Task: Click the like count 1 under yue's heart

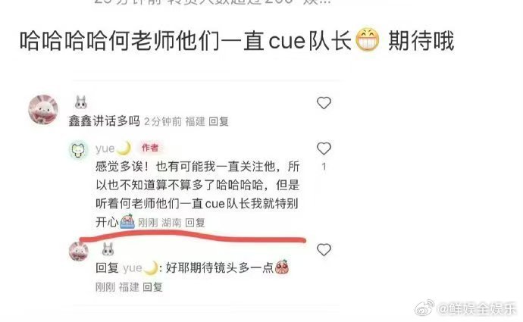Action: 324,167
